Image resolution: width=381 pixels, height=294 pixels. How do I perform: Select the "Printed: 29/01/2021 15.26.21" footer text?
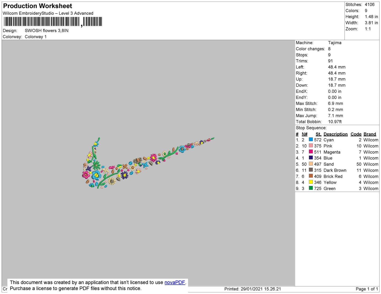click(x=253, y=289)
